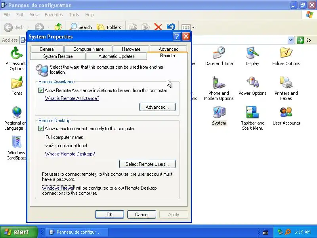Open the Tools menu

coord(74,15)
